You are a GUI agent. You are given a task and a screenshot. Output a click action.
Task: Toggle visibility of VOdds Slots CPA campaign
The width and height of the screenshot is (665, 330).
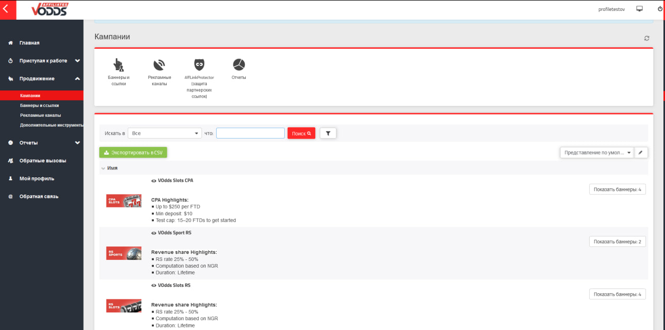pyautogui.click(x=153, y=180)
